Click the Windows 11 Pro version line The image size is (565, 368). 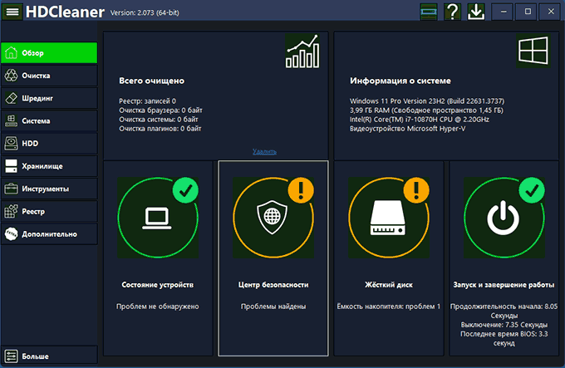coord(427,101)
